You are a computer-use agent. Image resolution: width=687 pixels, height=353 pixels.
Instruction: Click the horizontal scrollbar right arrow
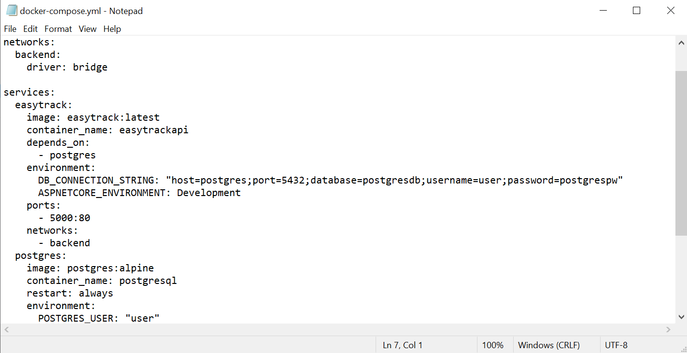tap(668, 330)
